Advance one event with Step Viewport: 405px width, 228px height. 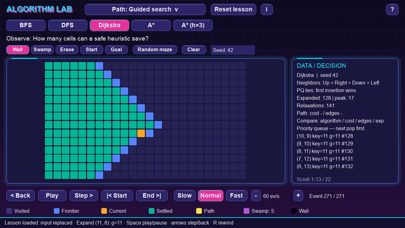(84, 196)
